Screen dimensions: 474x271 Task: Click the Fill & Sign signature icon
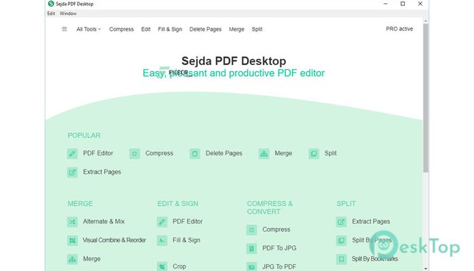pos(162,241)
